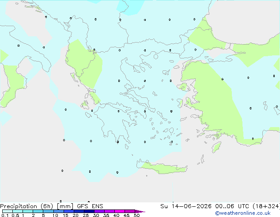Open the weatheronline.co.uk copyright link
Screen dimensions: 280x217
(243, 213)
